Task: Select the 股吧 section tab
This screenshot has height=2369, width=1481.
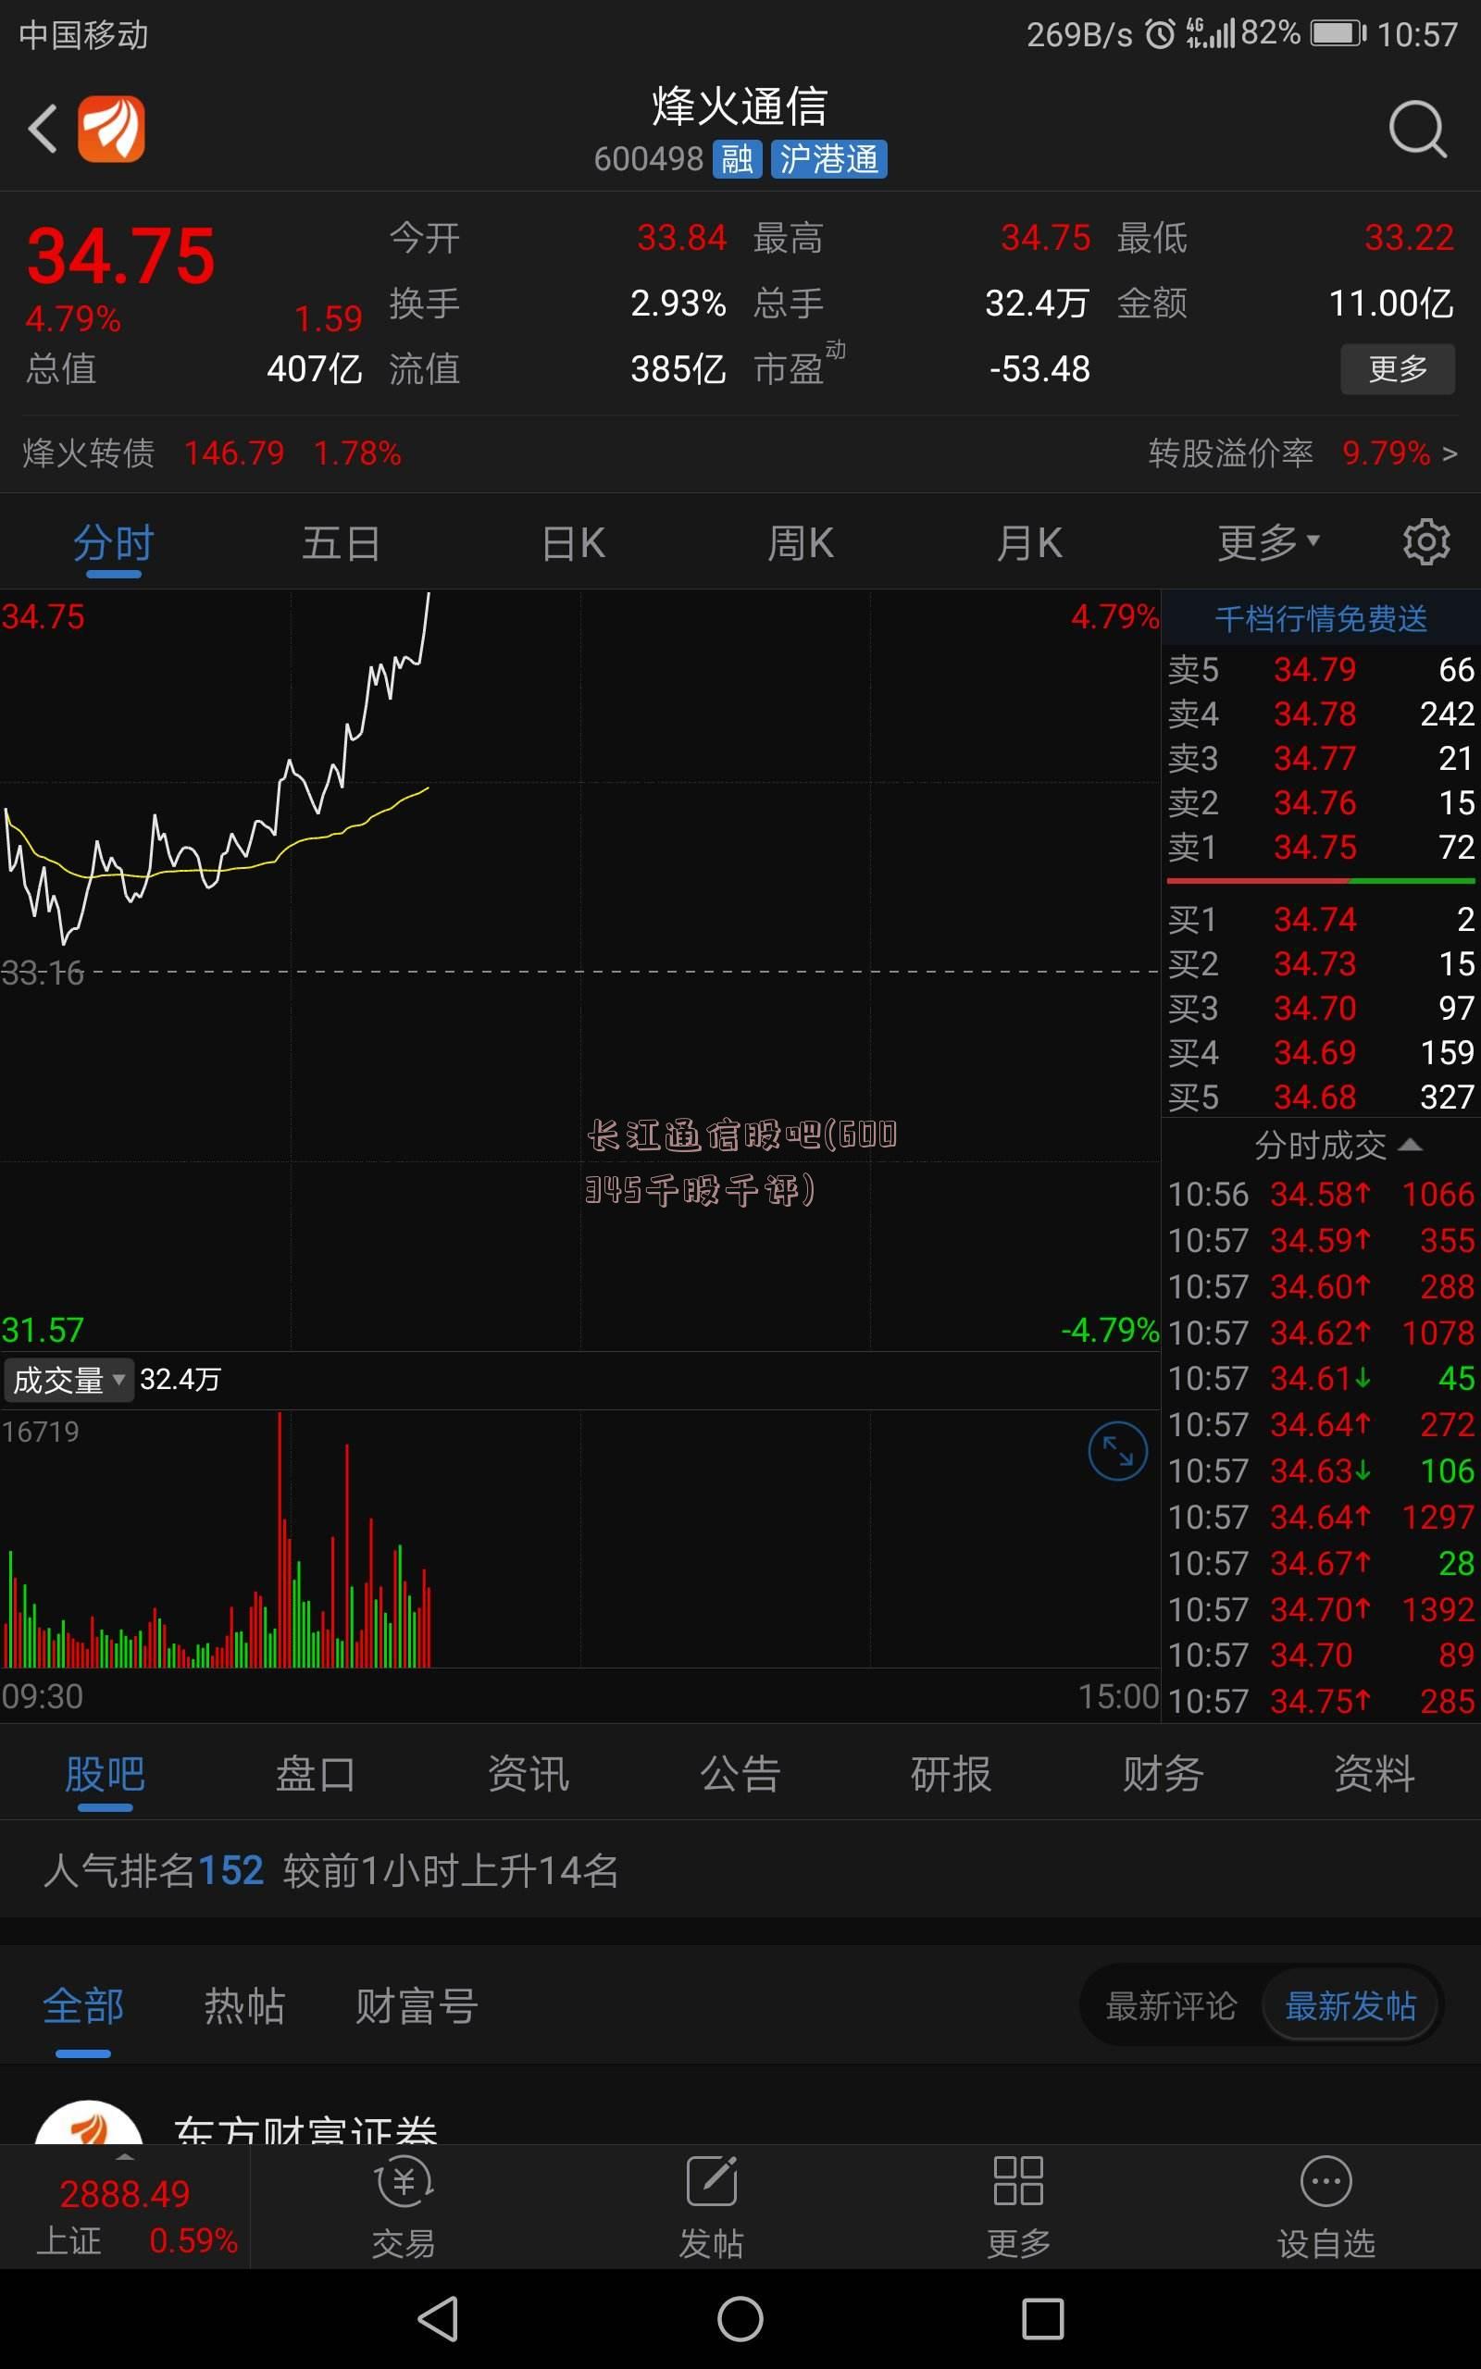Action: (x=105, y=1774)
